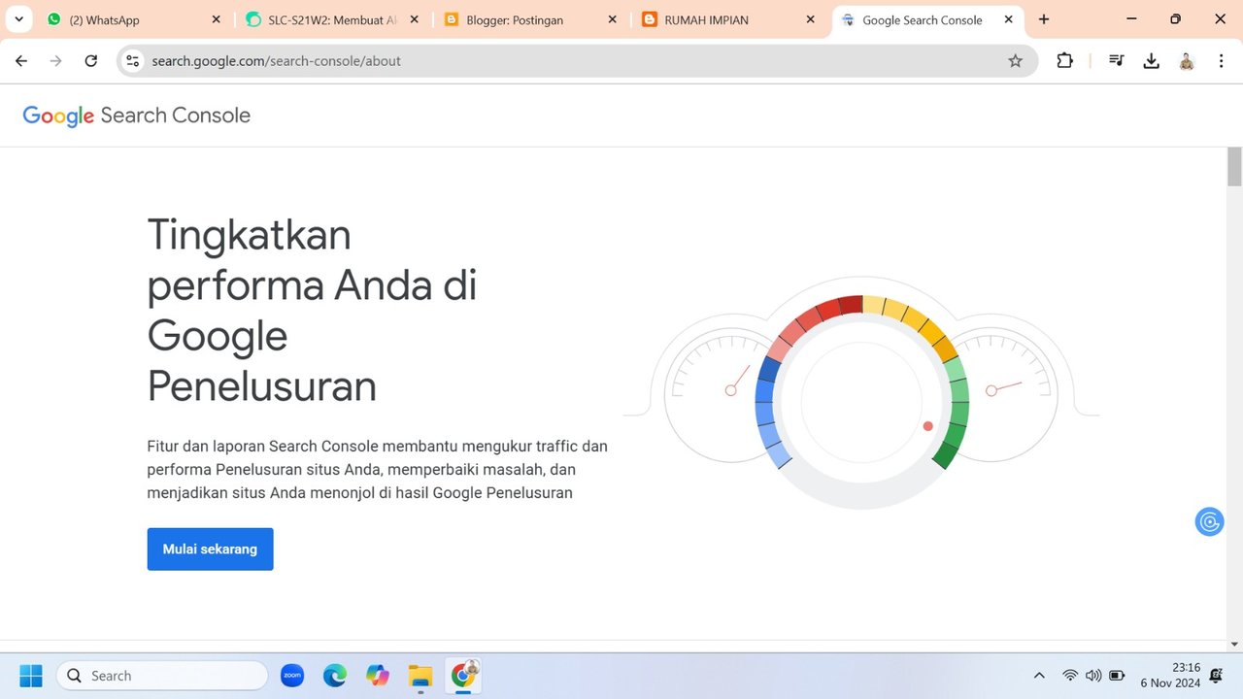
Task: Click the paragraph starting "Fitur dan laporan Search Console"
Action: [x=378, y=470]
